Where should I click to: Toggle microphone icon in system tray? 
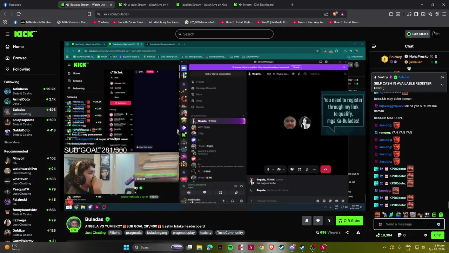click(400, 247)
